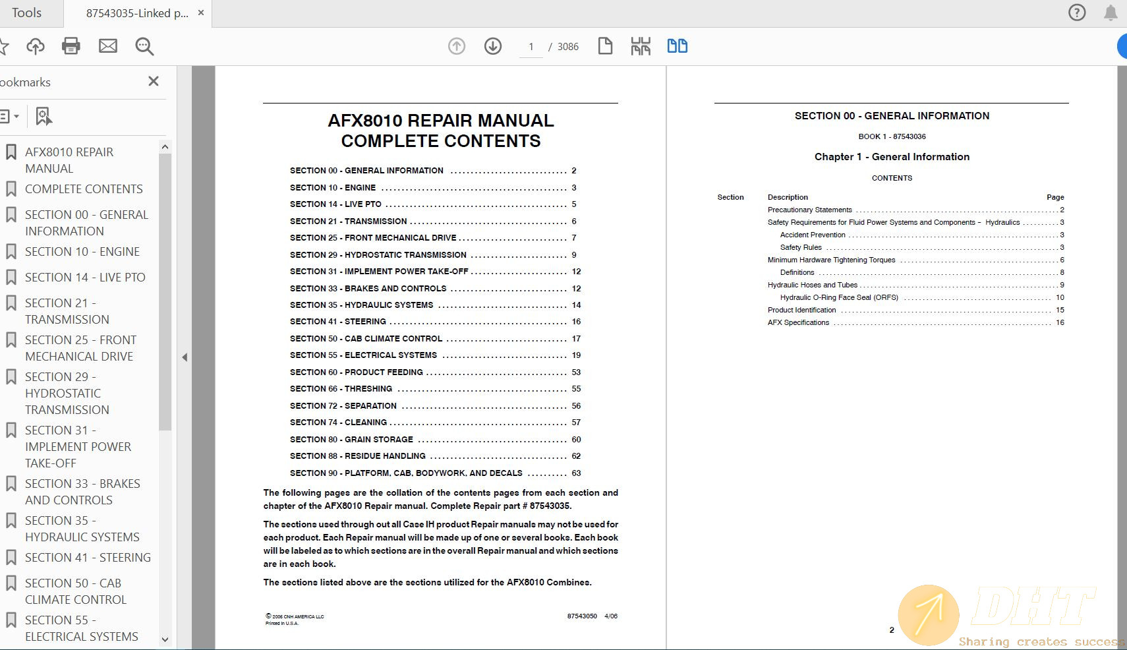Go to previous page arrow
Screen dimensions: 1127x650
pyautogui.click(x=457, y=46)
